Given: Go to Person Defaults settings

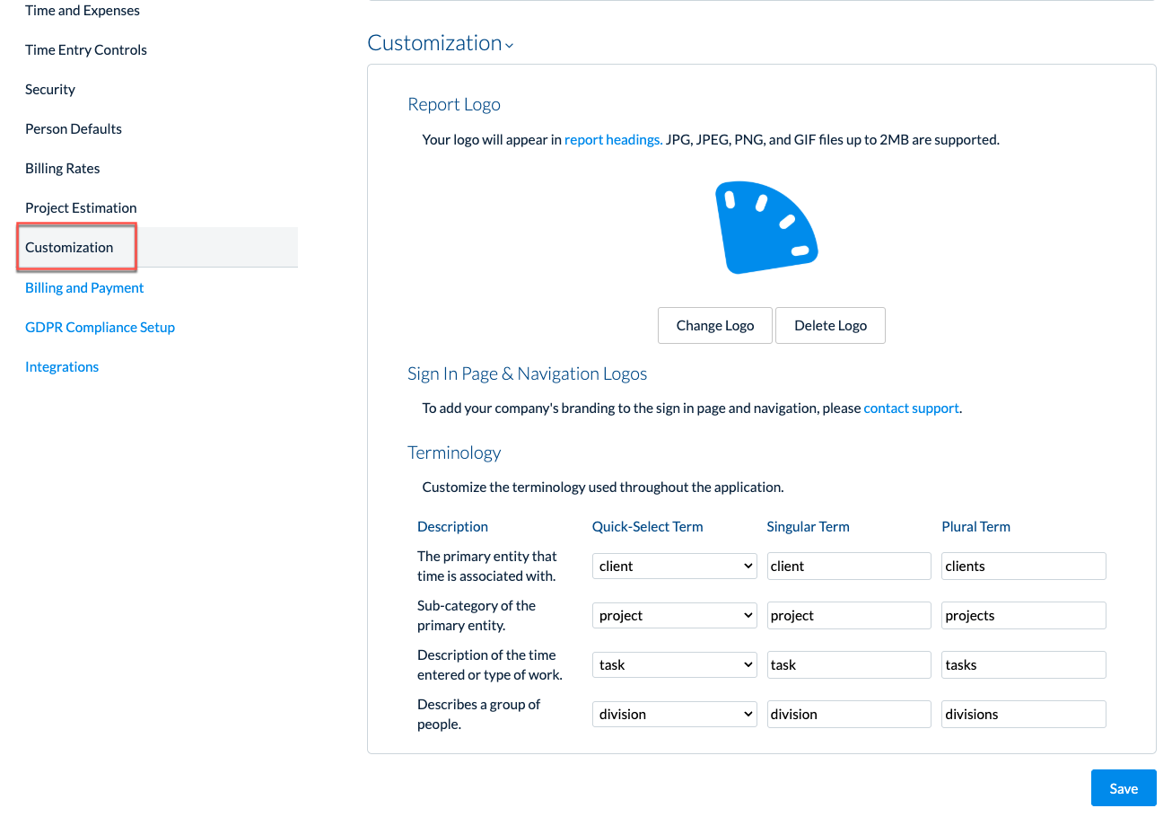Looking at the screenshot, I should [73, 128].
